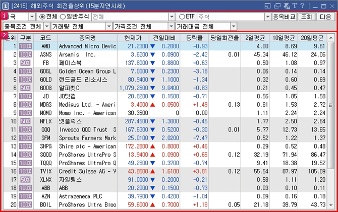Viewport: 338px width, 212px height.
Task: Sort by 20일평균 column header
Action: (312, 38)
